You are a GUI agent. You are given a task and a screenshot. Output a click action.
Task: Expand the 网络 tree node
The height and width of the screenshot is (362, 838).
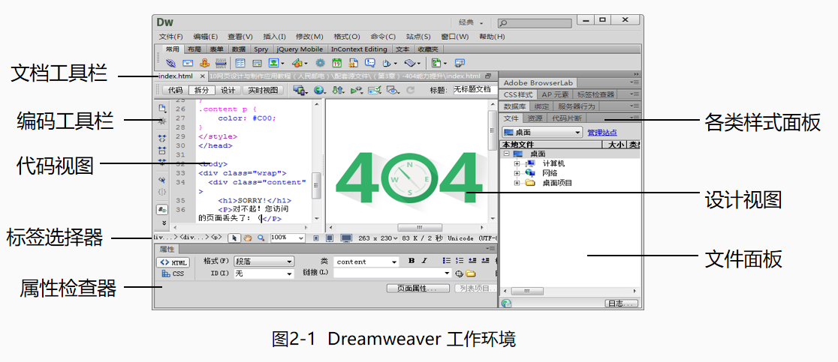tap(517, 172)
